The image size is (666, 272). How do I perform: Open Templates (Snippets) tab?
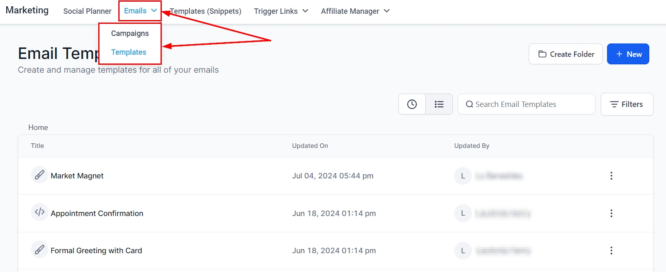206,11
